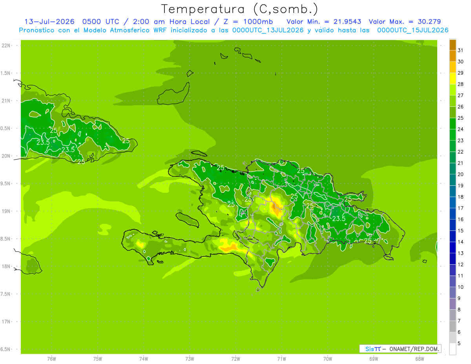Click the initialization time "0000UTC_13JUL2026"

[x=268, y=30]
